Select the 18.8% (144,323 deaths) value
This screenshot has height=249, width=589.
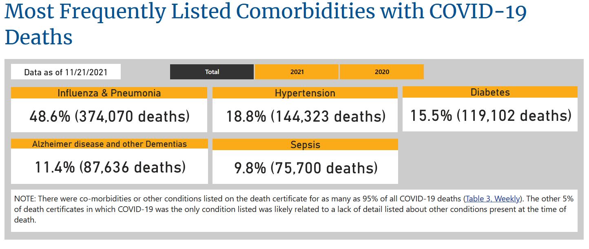(306, 117)
